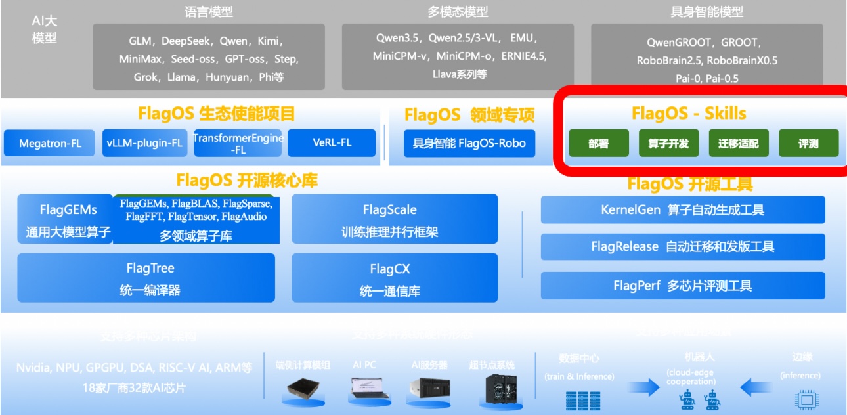Click the green 部署 skill button

(x=598, y=144)
